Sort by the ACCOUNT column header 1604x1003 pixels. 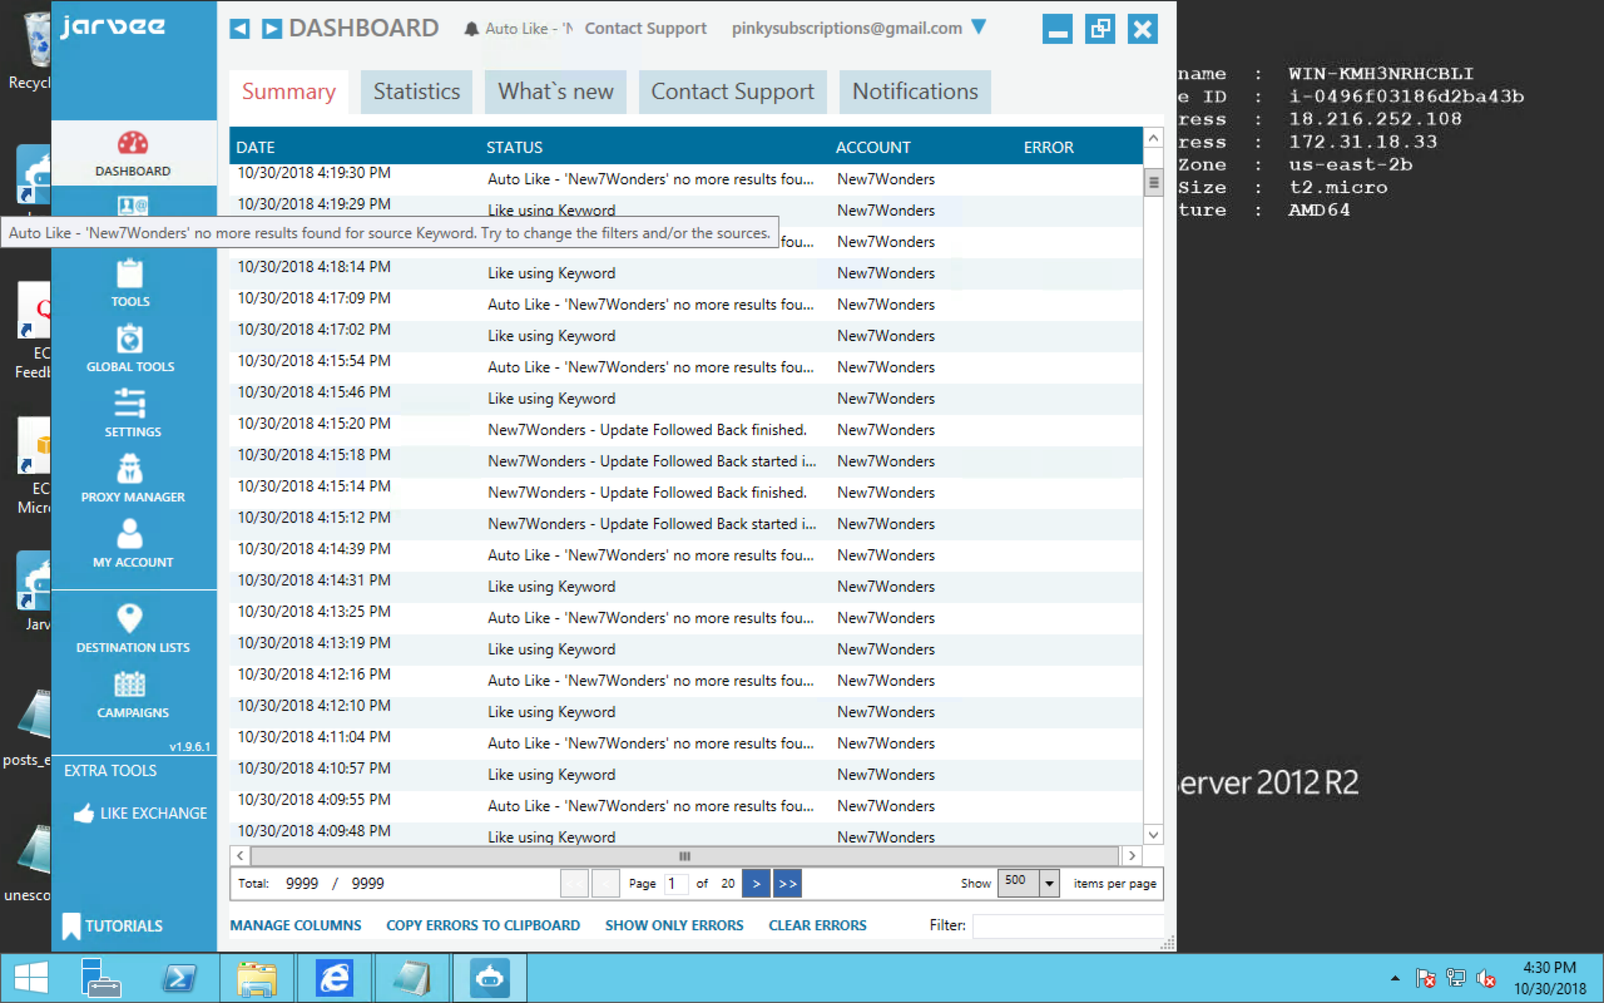click(873, 147)
